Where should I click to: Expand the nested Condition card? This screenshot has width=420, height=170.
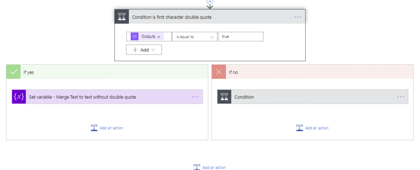(x=313, y=97)
